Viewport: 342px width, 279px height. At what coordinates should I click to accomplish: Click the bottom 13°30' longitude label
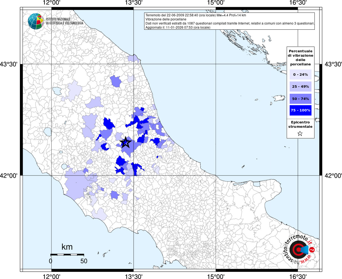click(x=134, y=276)
